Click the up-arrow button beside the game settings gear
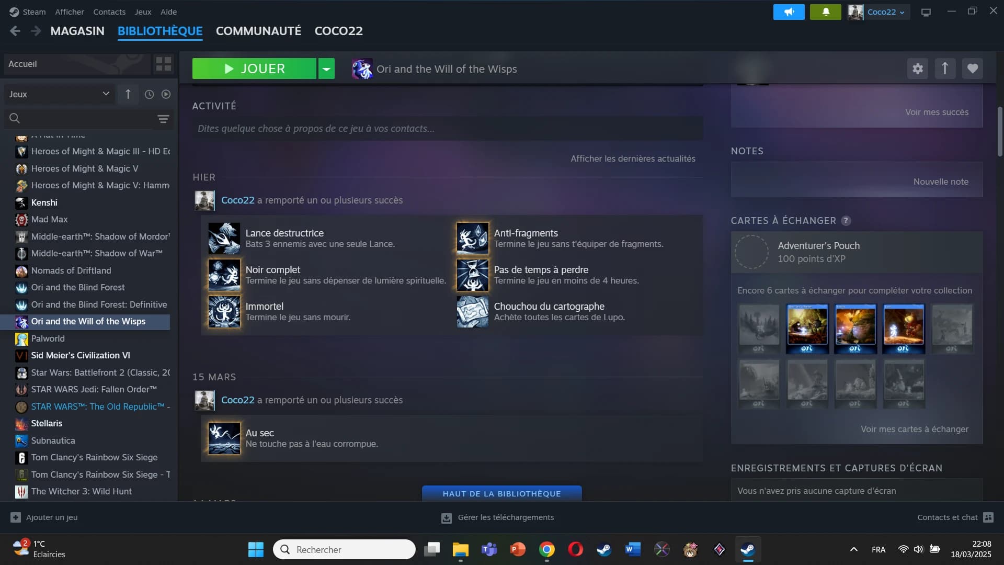 [945, 69]
